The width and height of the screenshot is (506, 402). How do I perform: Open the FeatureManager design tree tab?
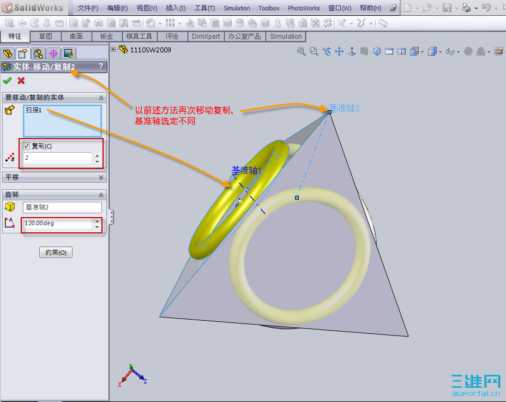[8, 53]
